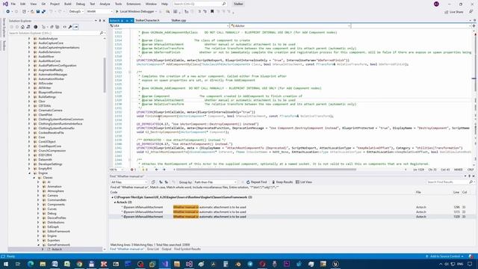Select find result on line 1296

pos(292,207)
